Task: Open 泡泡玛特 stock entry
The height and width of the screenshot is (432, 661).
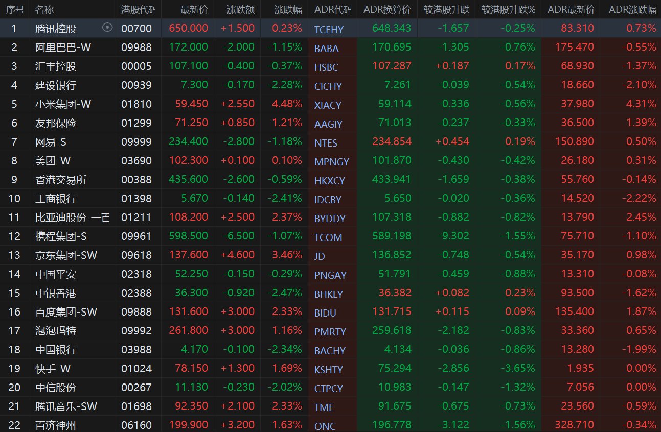Action: click(56, 331)
